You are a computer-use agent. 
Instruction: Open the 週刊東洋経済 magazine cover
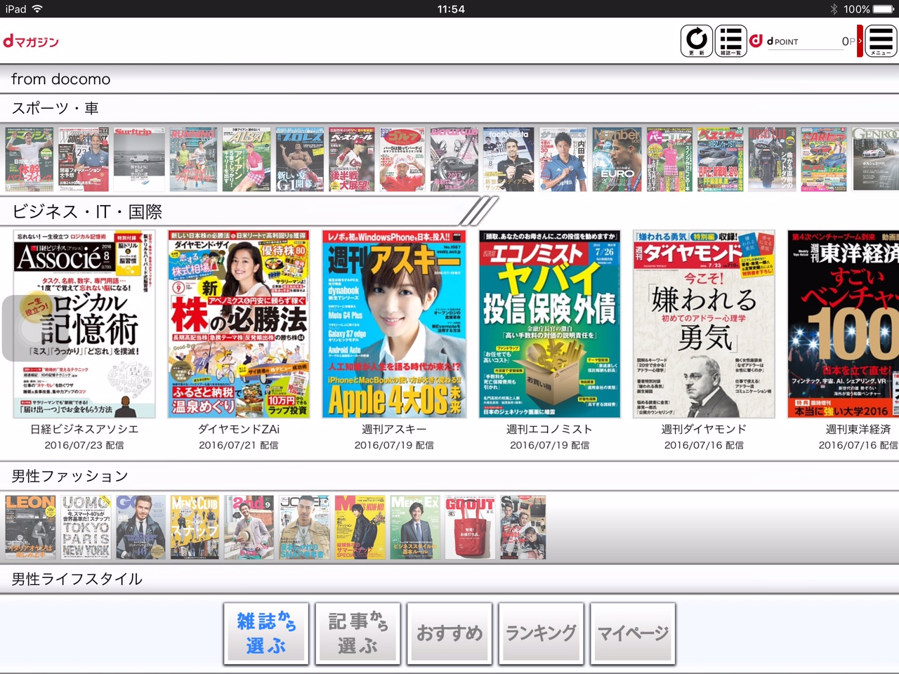coord(844,324)
